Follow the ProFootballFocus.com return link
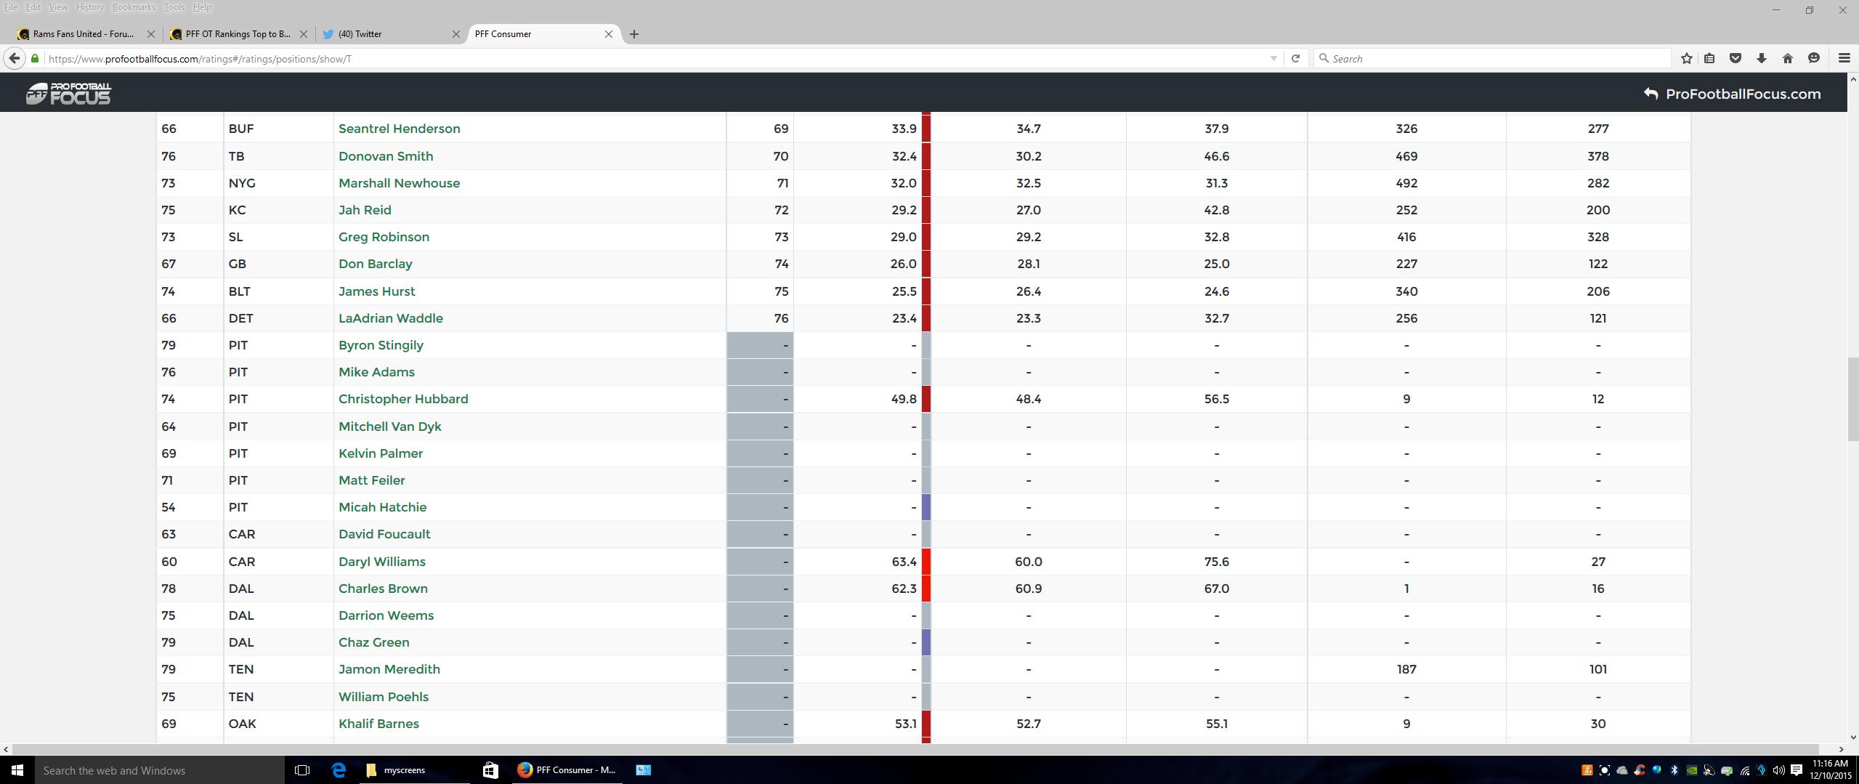Image resolution: width=1859 pixels, height=784 pixels. click(x=1733, y=94)
